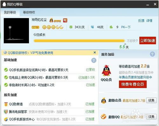
Task: Close the QQ等级新特权 notice banner
Action: click(95, 52)
